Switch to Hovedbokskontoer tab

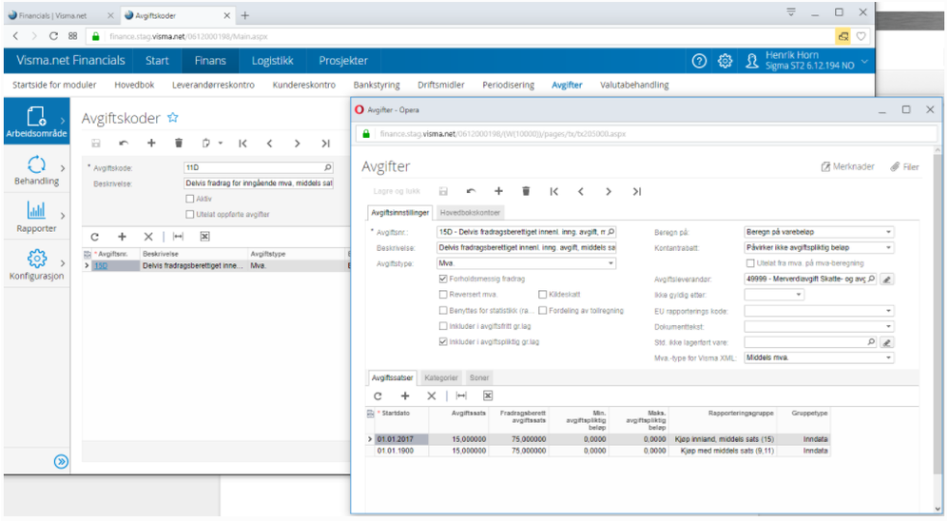pos(471,212)
